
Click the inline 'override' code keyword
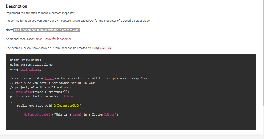coord(105,48)
